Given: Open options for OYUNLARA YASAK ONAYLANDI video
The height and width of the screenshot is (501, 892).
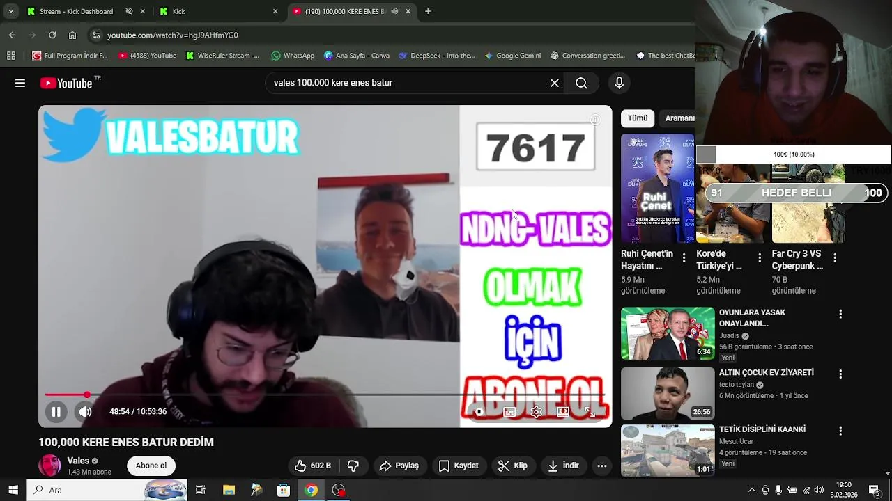Looking at the screenshot, I should coord(840,315).
